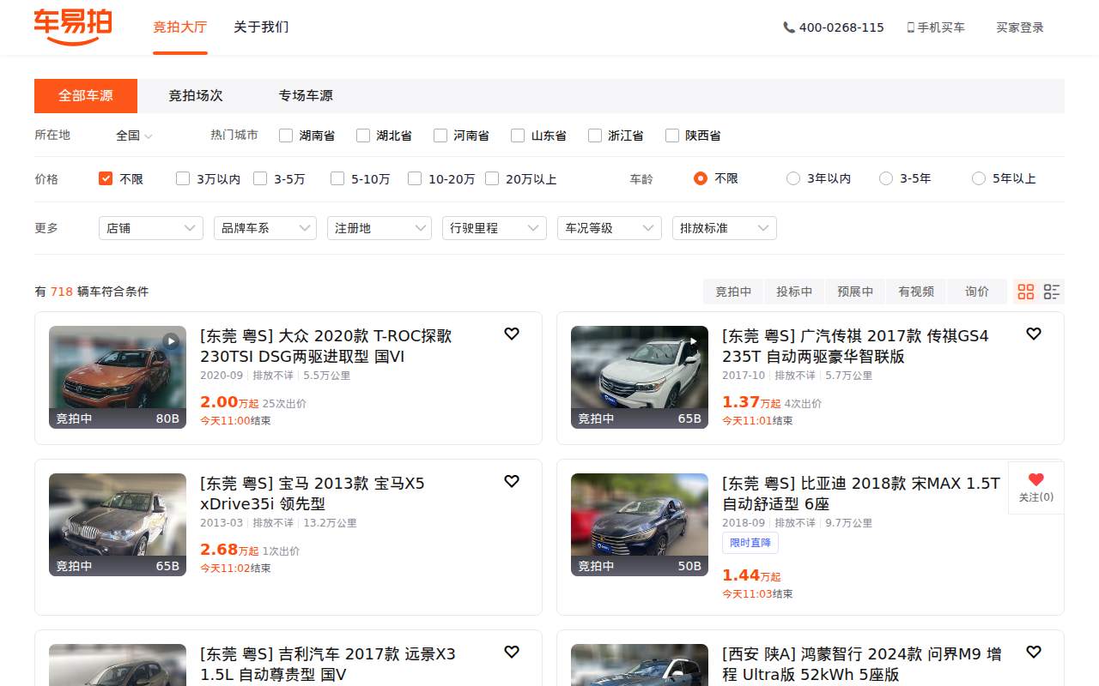Click the red 关注(0) heart widget
The height and width of the screenshot is (686, 1099).
1036,488
